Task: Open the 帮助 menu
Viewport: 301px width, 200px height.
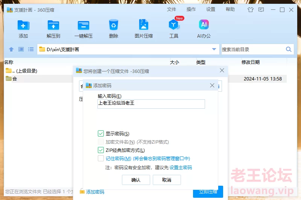Action: click(x=230, y=9)
